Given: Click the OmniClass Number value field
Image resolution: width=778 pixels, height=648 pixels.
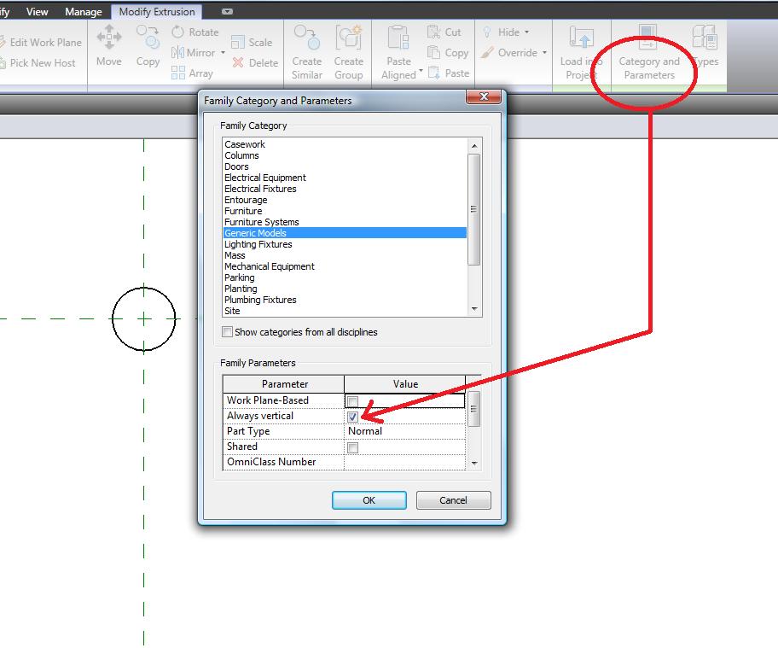Looking at the screenshot, I should click(405, 462).
